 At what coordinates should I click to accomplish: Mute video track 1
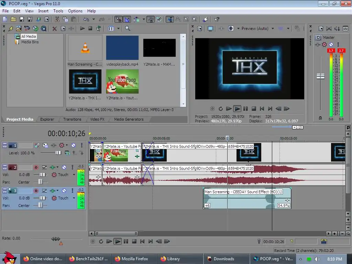click(x=74, y=145)
